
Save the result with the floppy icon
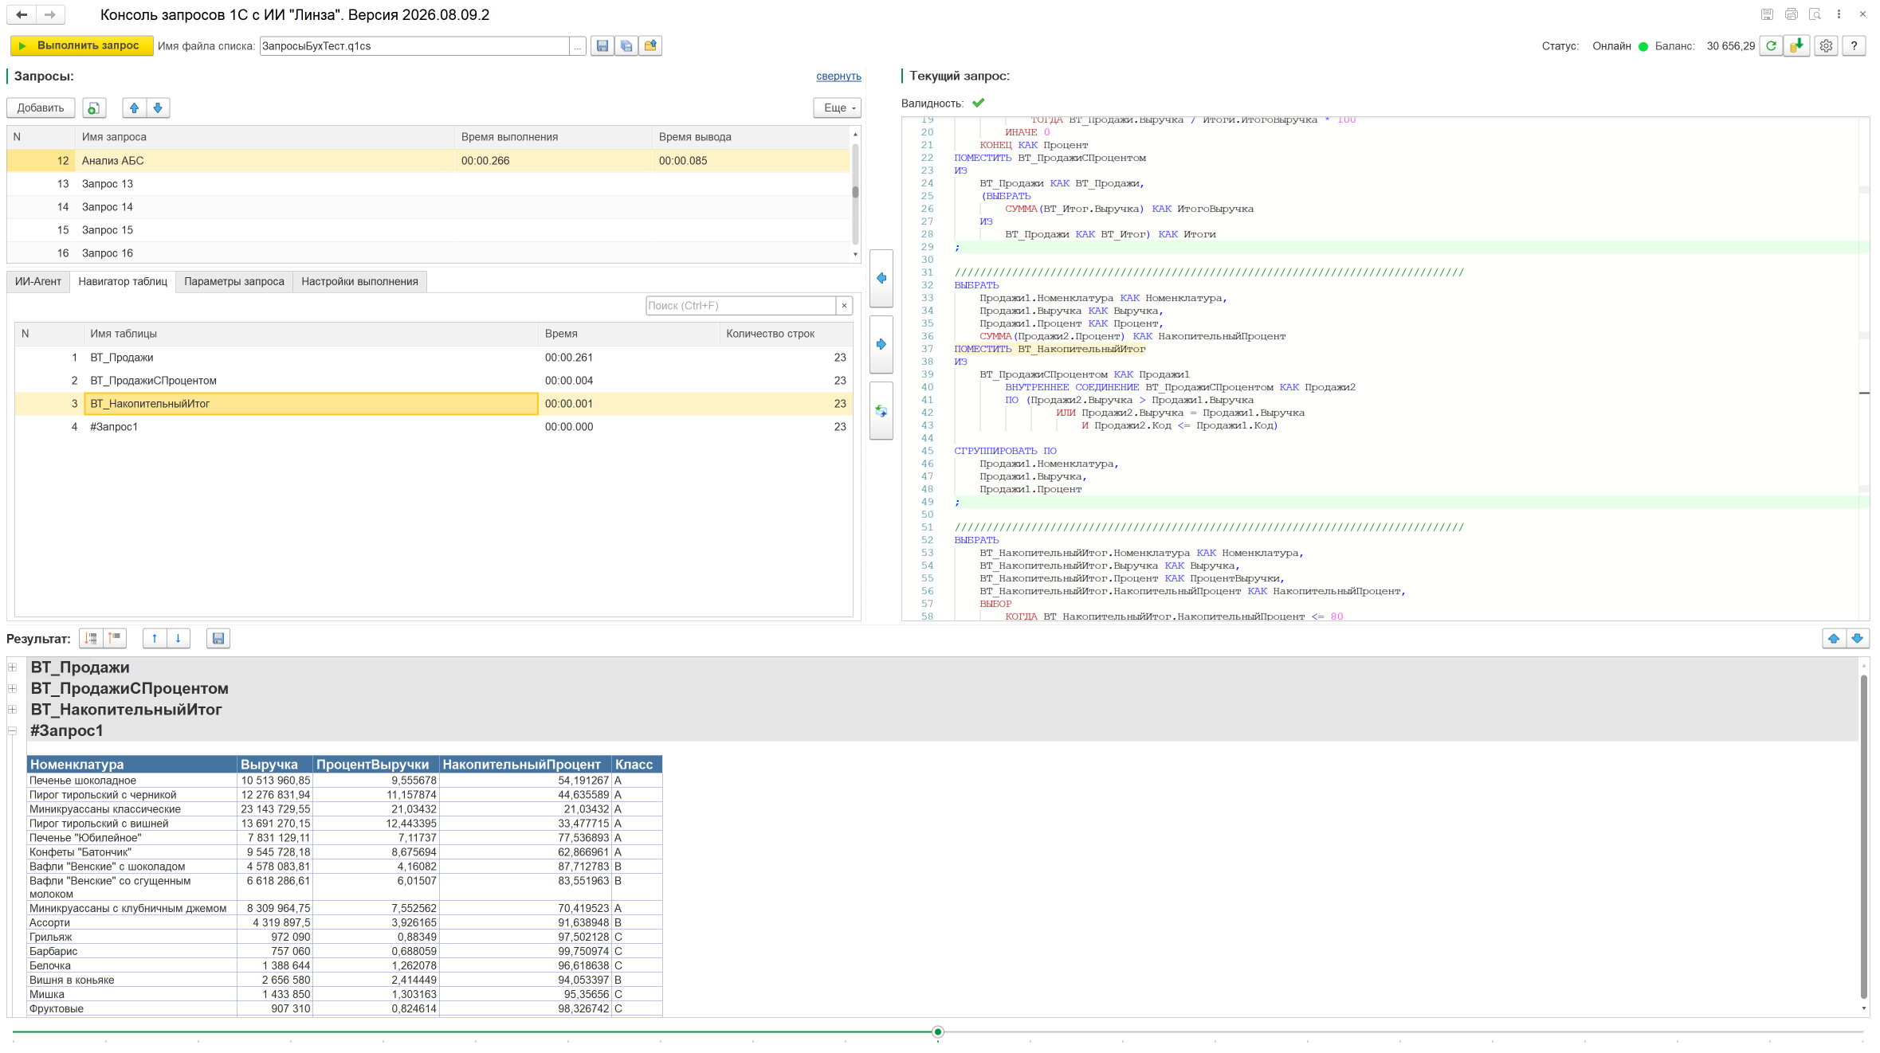click(x=218, y=638)
